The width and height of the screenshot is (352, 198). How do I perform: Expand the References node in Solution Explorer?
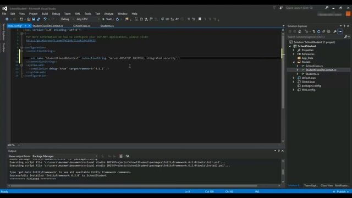pos(293,54)
